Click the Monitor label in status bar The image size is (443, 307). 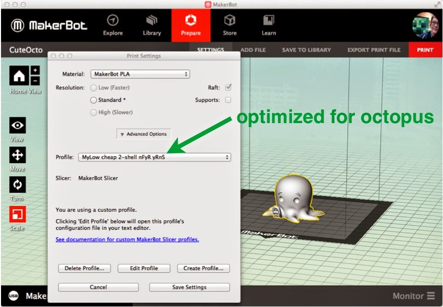[408, 296]
